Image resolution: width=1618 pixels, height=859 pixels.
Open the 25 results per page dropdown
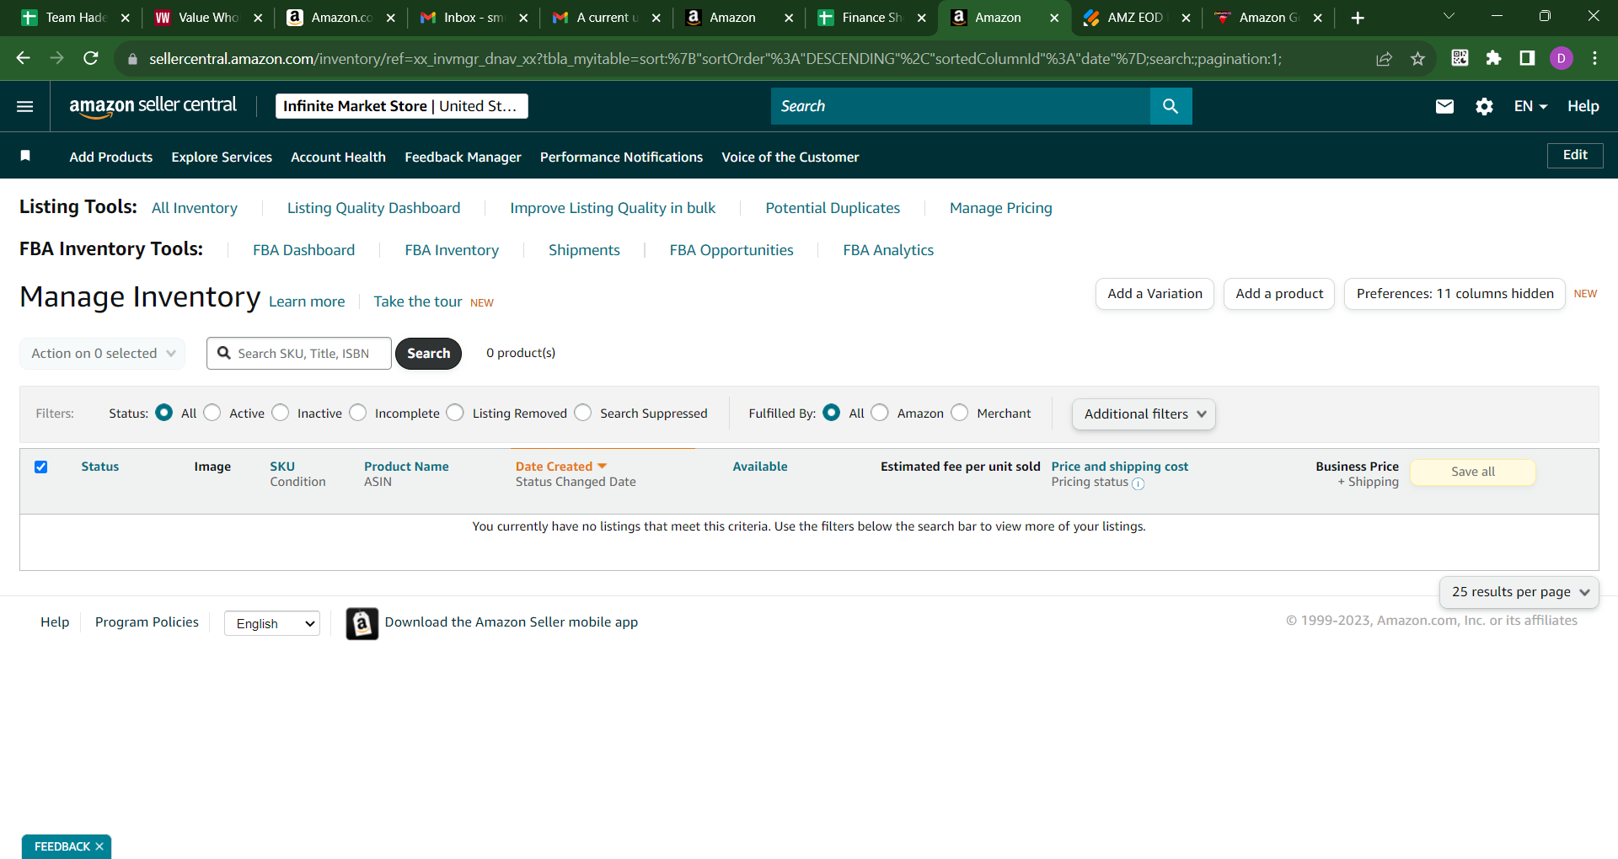1519,592
